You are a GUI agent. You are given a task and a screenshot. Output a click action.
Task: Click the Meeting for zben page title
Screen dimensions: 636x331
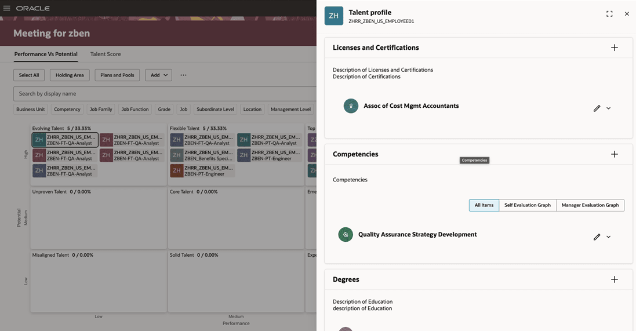coord(52,33)
